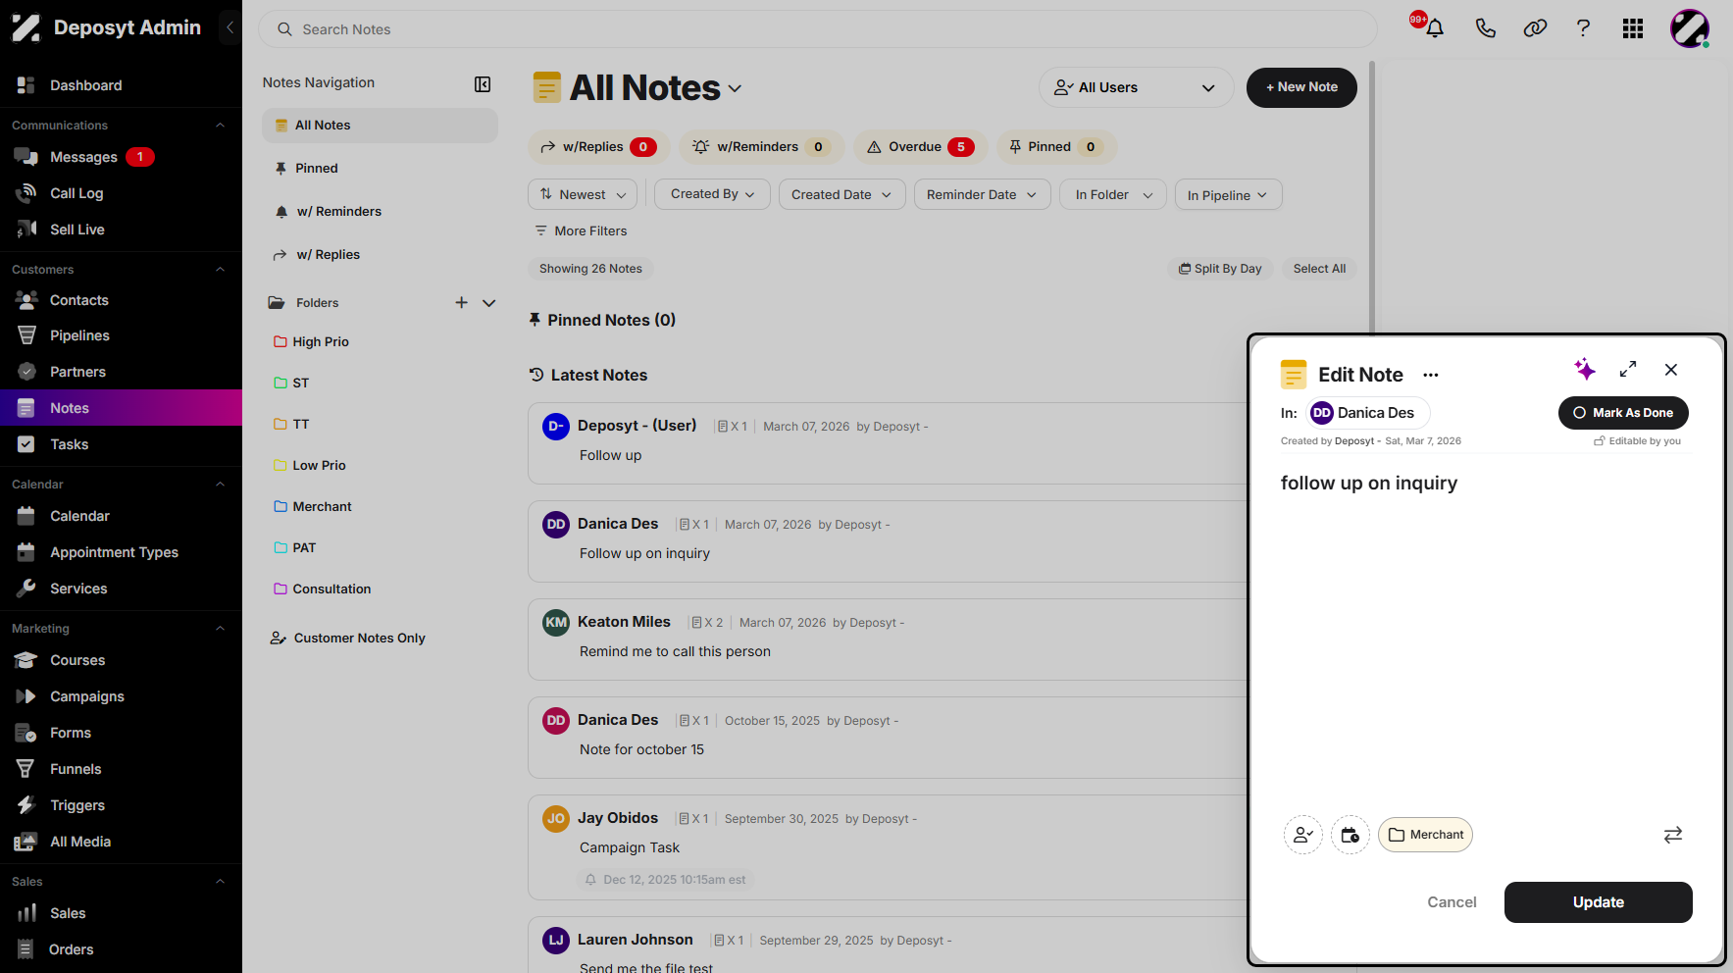Open the Newest sort dropdown
The height and width of the screenshot is (973, 1733).
click(583, 194)
